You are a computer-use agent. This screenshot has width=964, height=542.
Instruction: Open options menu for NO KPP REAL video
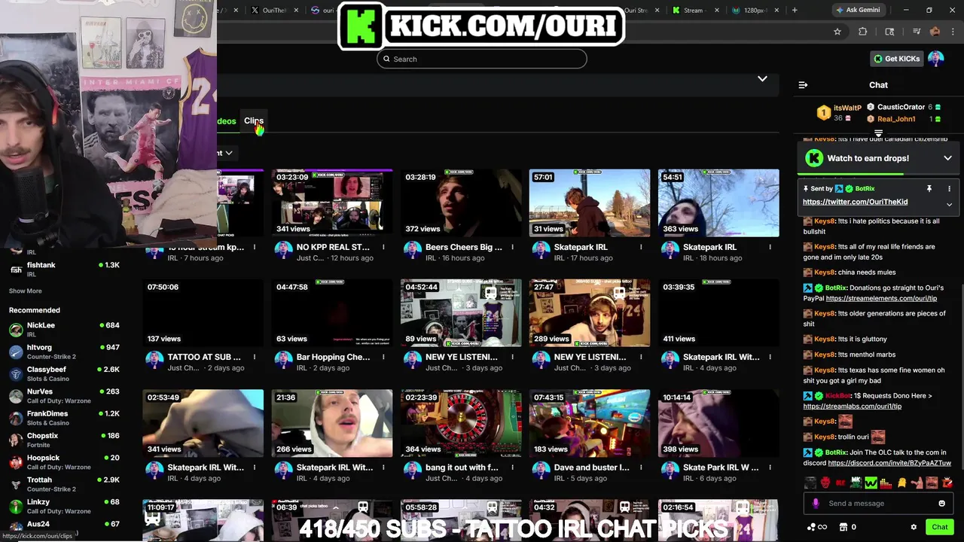tap(383, 247)
